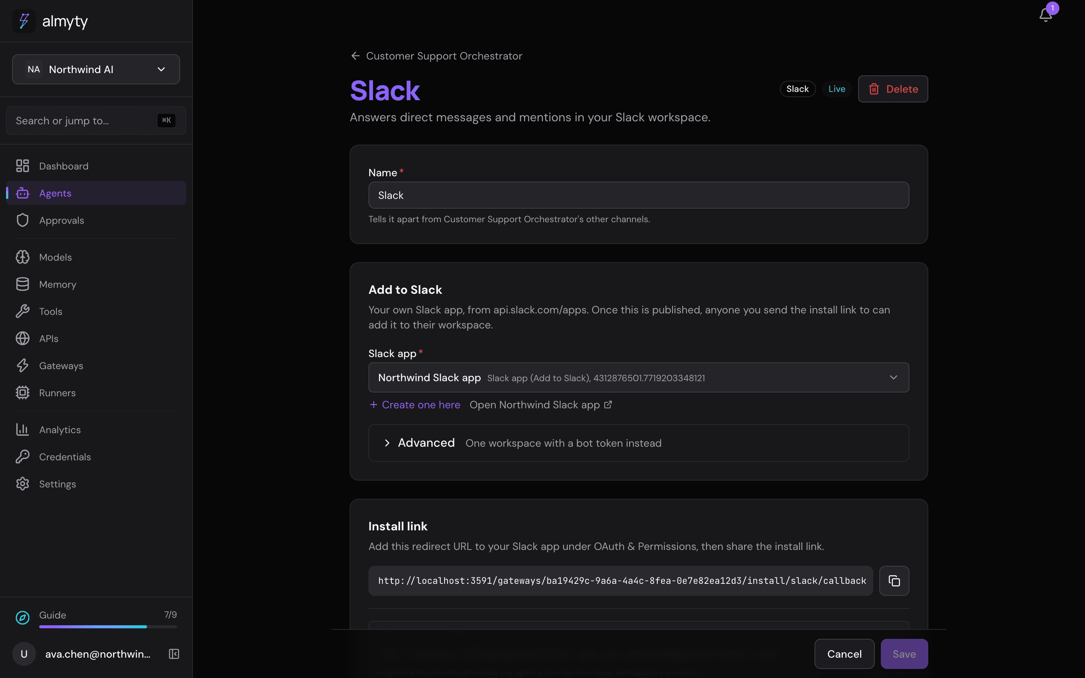Collapse the sidebar with the panel icon

174,654
